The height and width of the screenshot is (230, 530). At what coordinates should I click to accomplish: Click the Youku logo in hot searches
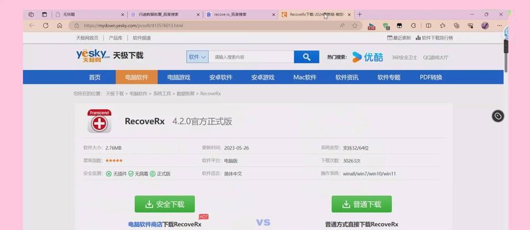click(x=368, y=57)
